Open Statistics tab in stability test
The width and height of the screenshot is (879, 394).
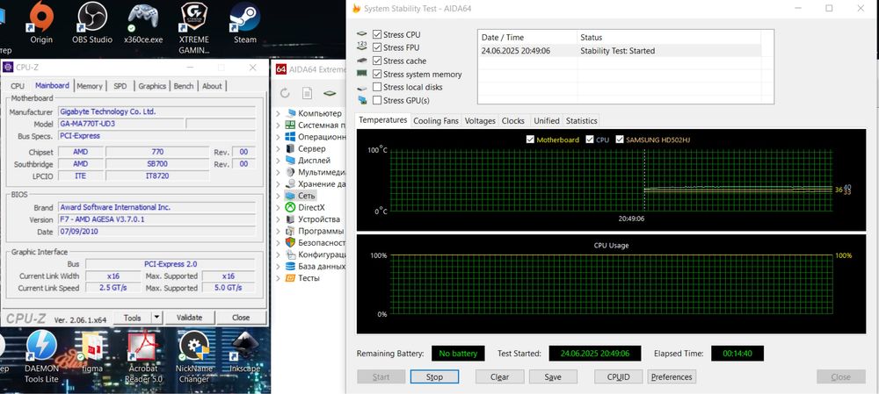[x=581, y=120]
